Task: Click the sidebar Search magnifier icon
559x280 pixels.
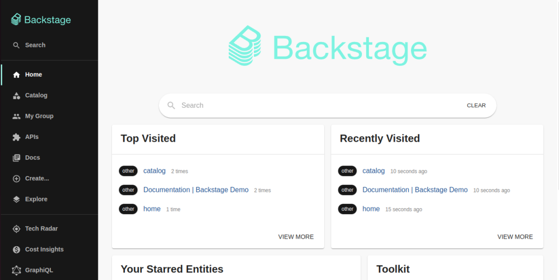Action: (x=16, y=45)
